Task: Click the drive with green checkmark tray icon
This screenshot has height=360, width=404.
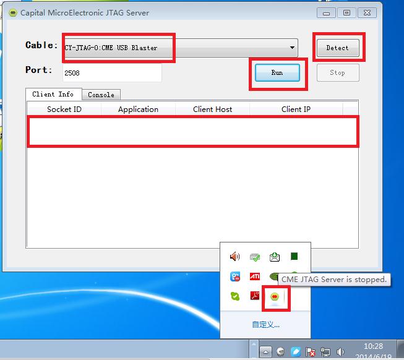Action: coord(254,257)
